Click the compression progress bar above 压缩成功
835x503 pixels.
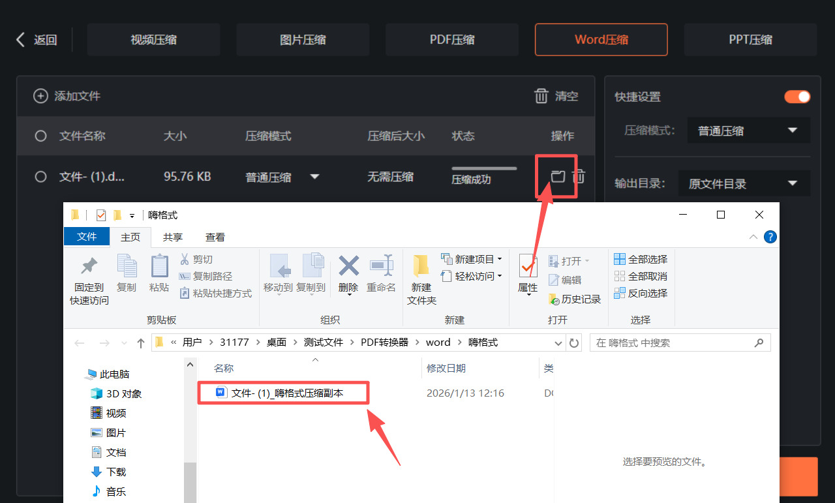click(x=483, y=166)
